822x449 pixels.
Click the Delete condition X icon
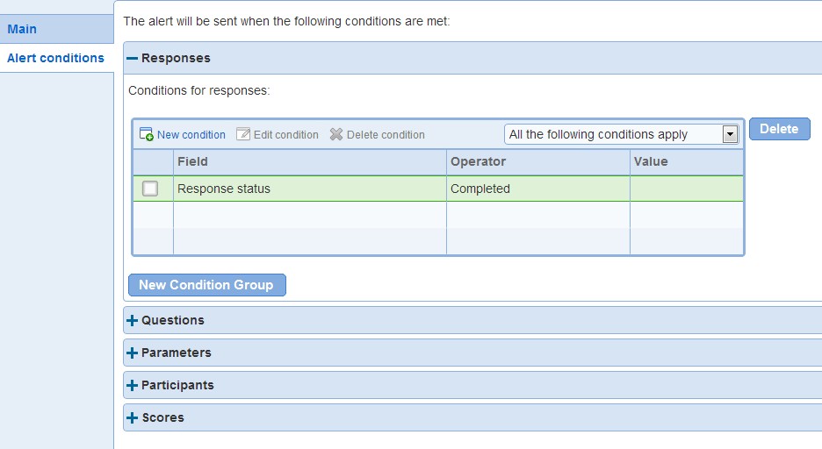[336, 134]
